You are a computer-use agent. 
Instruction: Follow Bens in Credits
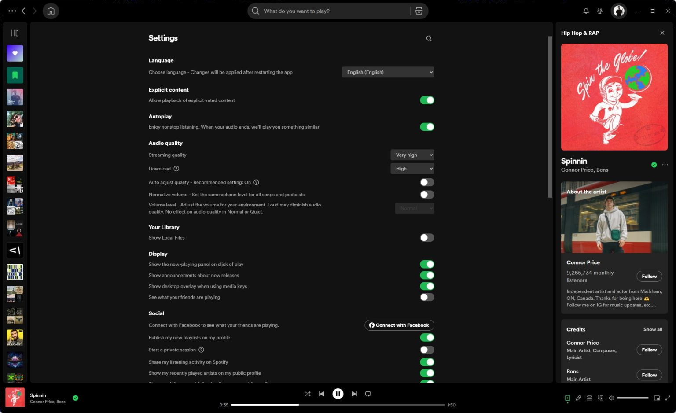click(x=649, y=375)
